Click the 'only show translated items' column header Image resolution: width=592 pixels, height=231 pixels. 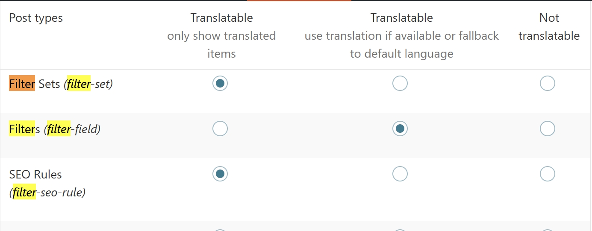(221, 36)
